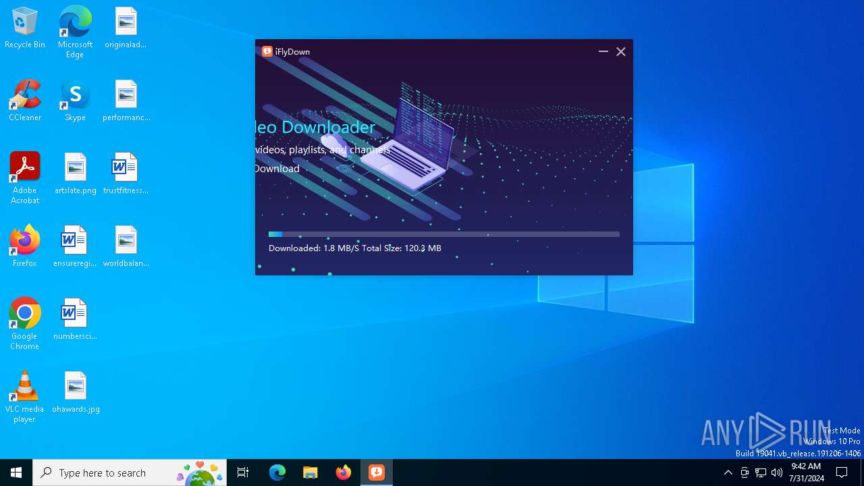Click the Video Downloader banner heading

[x=315, y=127]
